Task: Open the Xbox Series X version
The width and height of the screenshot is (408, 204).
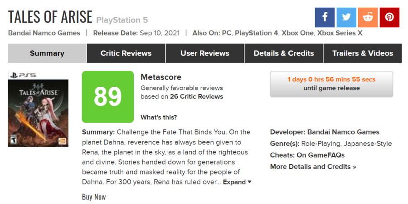Action: [x=340, y=33]
